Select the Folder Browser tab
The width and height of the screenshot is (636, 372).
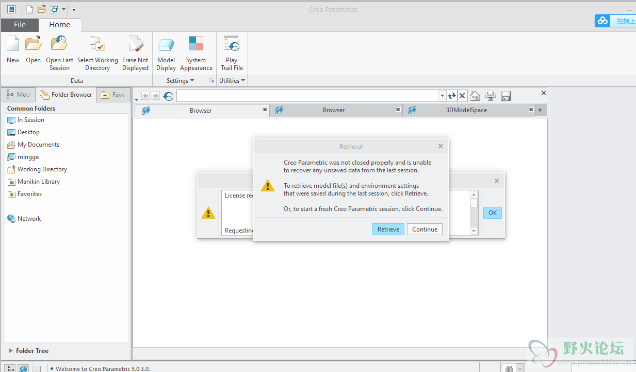click(x=66, y=95)
